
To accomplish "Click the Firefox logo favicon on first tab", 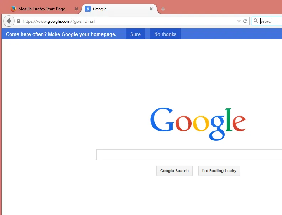I will tap(13, 9).
